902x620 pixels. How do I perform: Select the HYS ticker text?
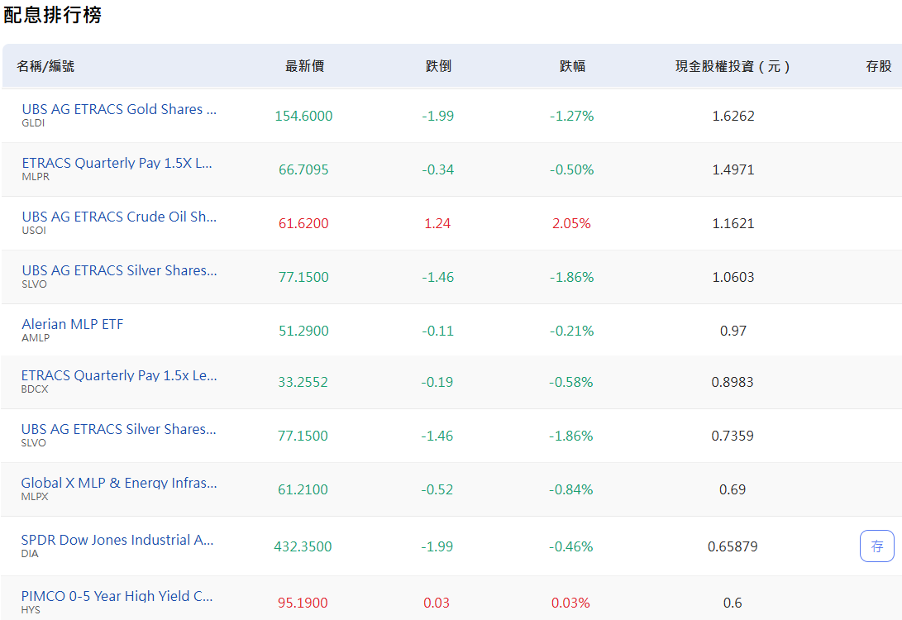(x=31, y=610)
